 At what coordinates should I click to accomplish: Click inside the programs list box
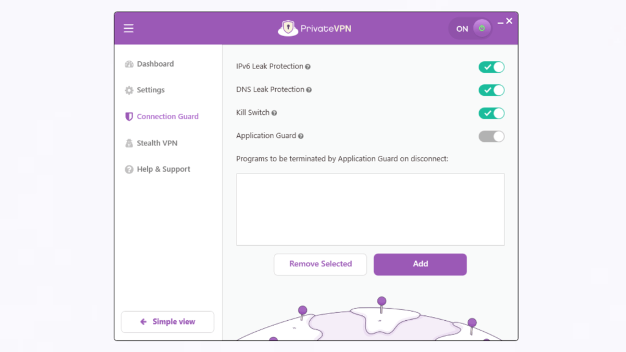coord(370,209)
